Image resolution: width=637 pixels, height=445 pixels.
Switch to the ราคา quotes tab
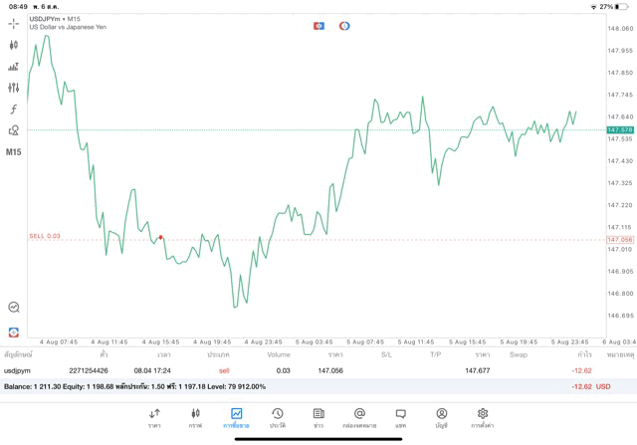tap(154, 418)
